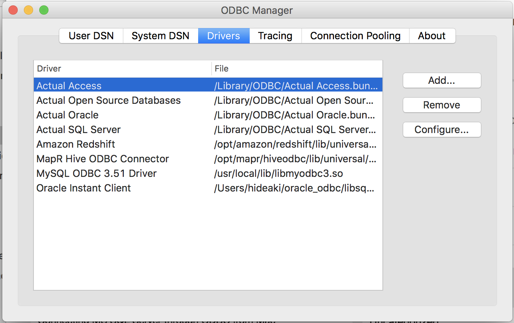Image resolution: width=514 pixels, height=323 pixels.
Task: Open the Tracing tab
Action: tap(275, 35)
